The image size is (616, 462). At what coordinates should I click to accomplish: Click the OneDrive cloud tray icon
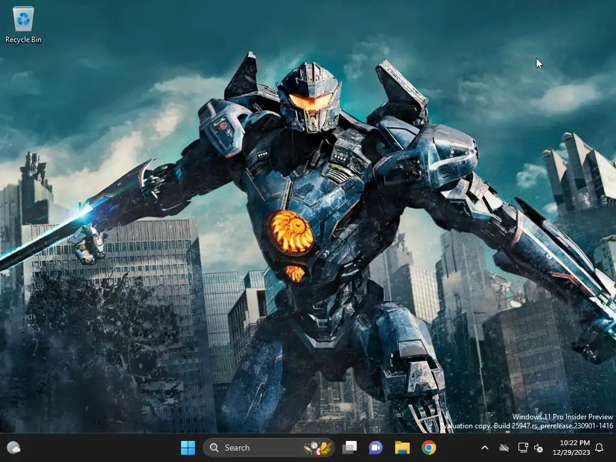click(x=504, y=448)
